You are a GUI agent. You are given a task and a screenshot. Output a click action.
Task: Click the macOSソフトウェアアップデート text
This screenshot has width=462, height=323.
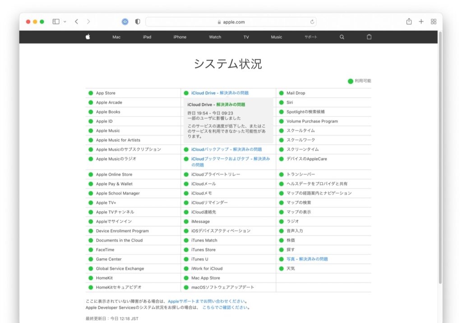tap(222, 287)
